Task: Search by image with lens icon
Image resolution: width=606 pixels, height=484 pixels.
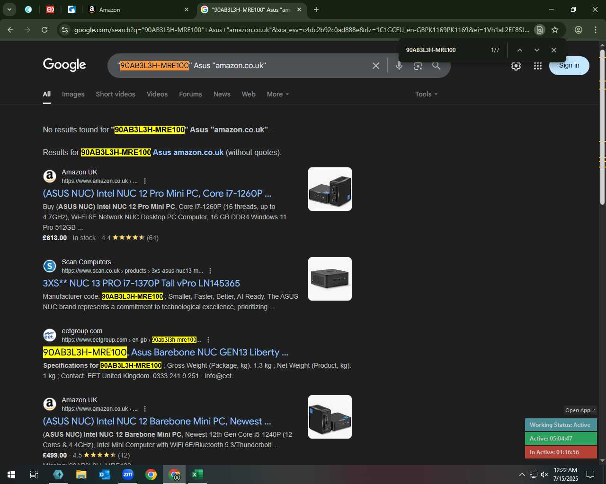Action: click(418, 66)
